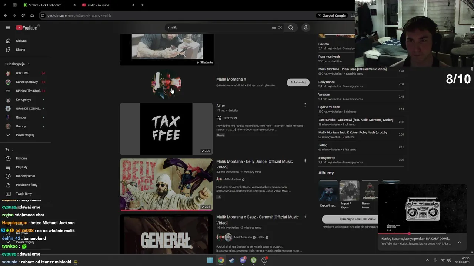This screenshot has width=474, height=266.
Task: Click the address bar URL
Action: click(x=79, y=16)
